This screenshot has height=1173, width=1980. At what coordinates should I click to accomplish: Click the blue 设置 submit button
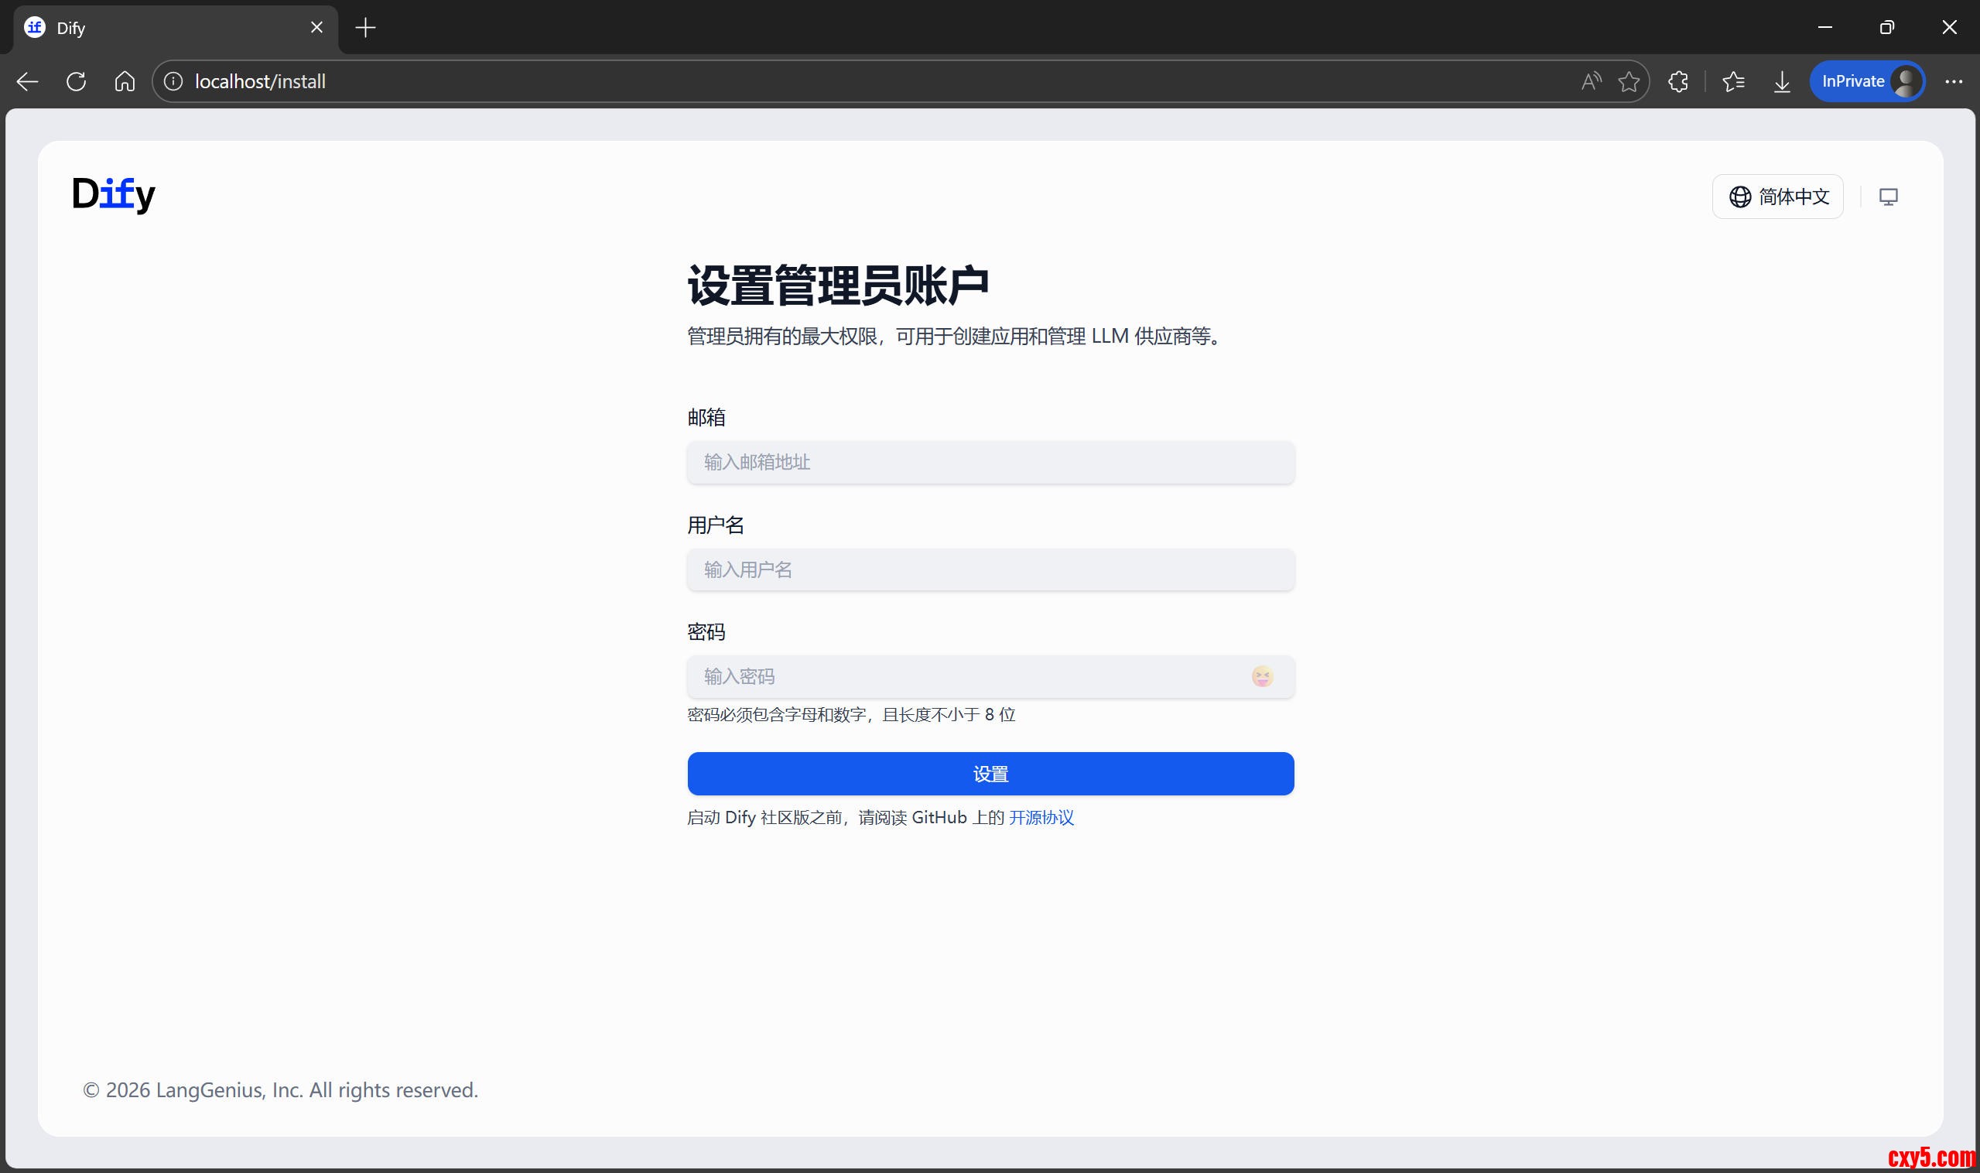(x=990, y=774)
